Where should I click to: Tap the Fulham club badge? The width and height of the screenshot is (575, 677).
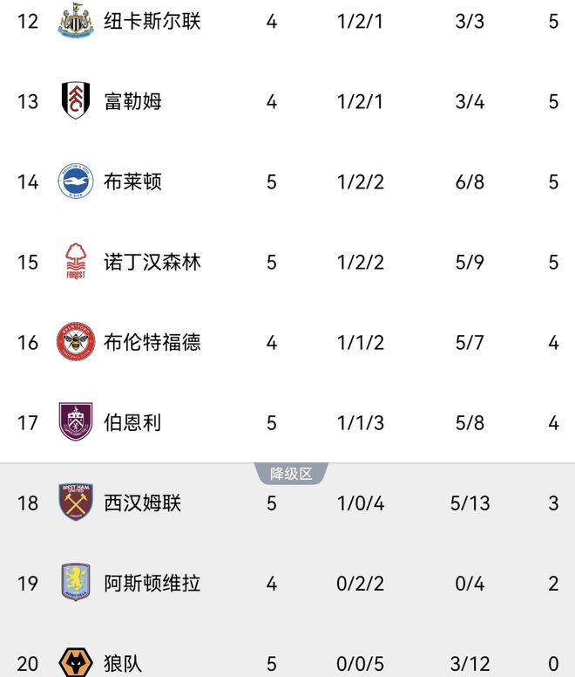76,101
